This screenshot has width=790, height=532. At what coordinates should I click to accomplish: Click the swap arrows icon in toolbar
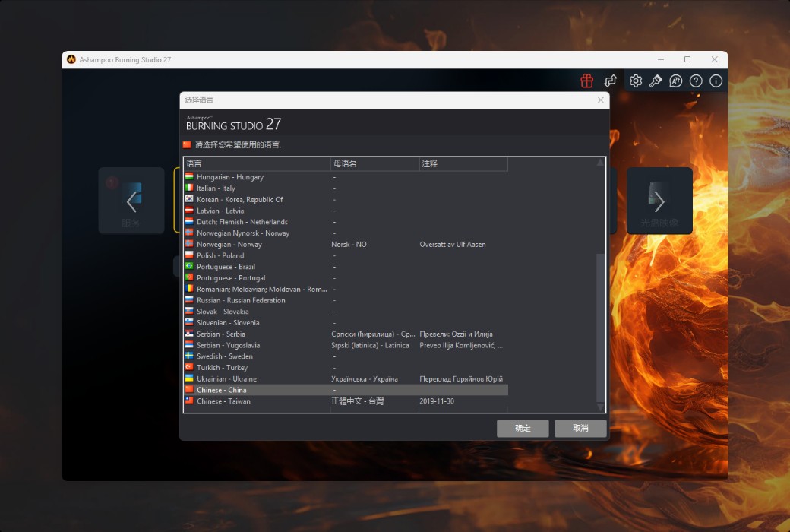[610, 81]
